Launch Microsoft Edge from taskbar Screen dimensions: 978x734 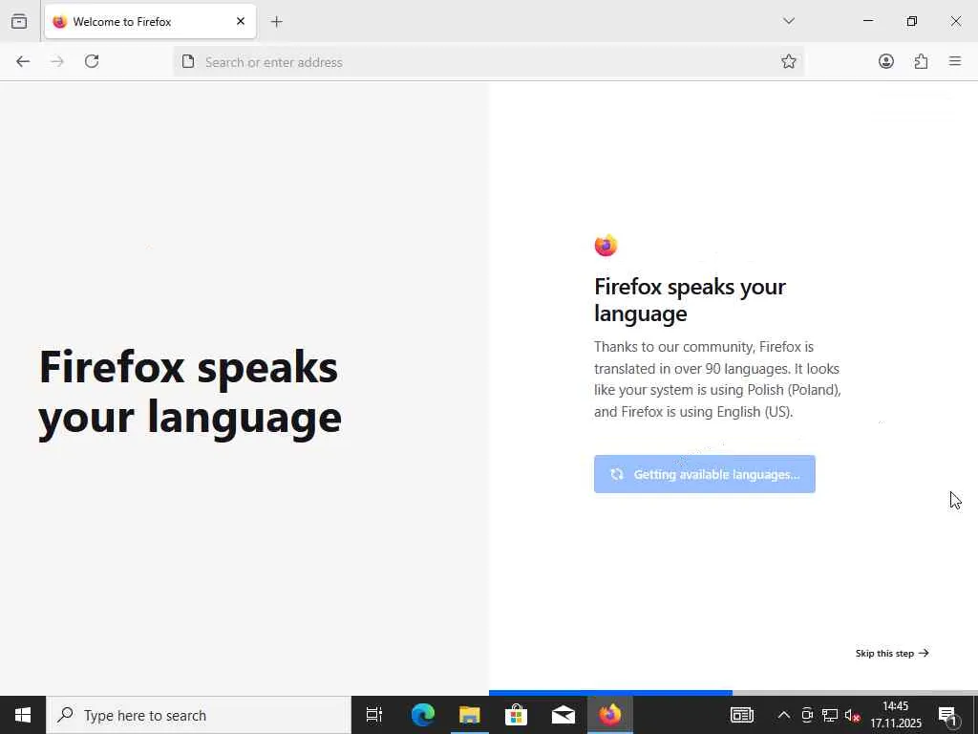point(422,715)
